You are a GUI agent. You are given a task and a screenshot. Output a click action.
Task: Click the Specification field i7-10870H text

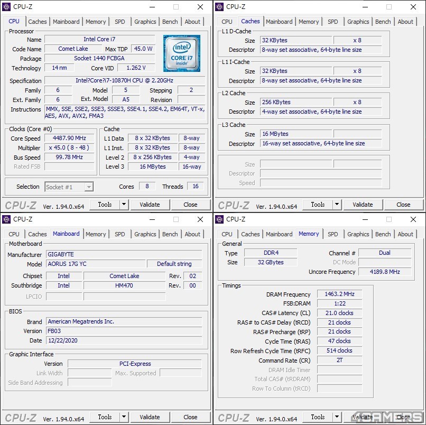[x=124, y=80]
